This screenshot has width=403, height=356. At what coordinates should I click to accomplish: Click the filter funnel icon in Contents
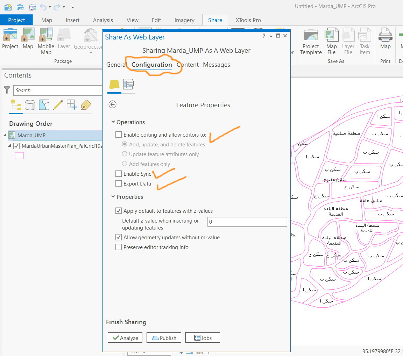pos(7,90)
